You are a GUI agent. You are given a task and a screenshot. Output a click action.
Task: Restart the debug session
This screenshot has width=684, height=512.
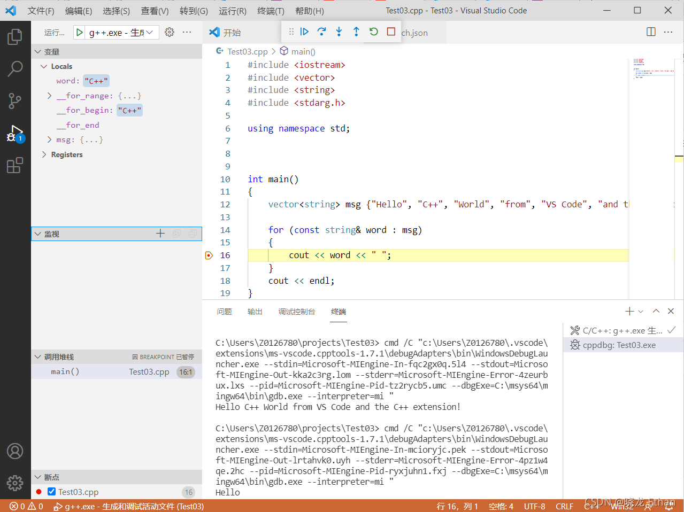[374, 32]
